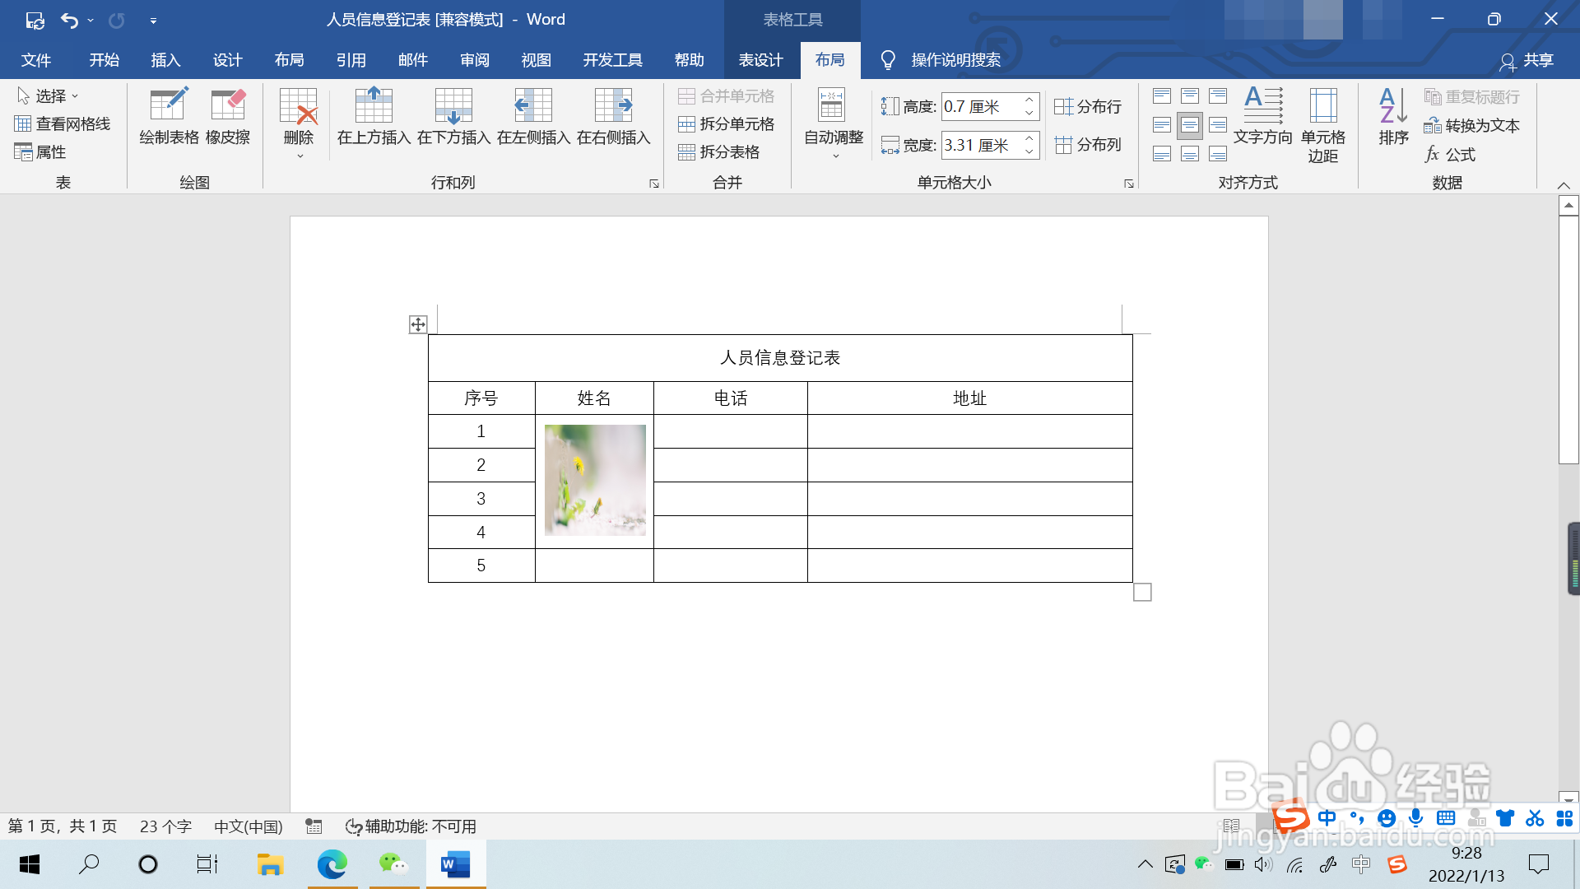Image resolution: width=1580 pixels, height=889 pixels.
Task: Click Split Cells (拆分单元格) button
Action: tap(726, 124)
